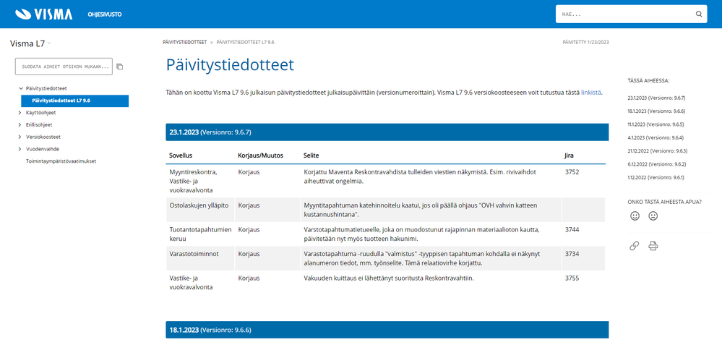Image resolution: width=722 pixels, height=345 pixels.
Task: Open the Käyttöohjeet sidebar item
Action: pyautogui.click(x=41, y=112)
